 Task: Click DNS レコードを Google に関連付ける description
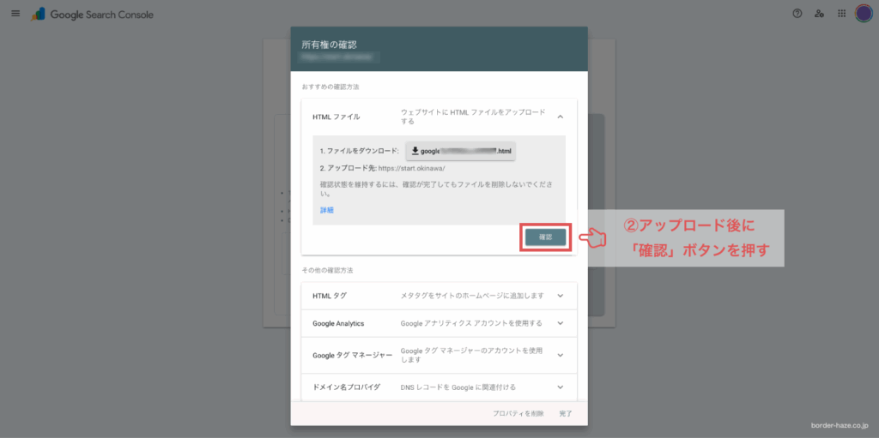pyautogui.click(x=458, y=387)
